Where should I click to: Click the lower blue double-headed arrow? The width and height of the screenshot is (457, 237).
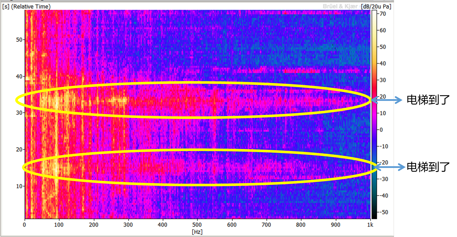point(390,167)
